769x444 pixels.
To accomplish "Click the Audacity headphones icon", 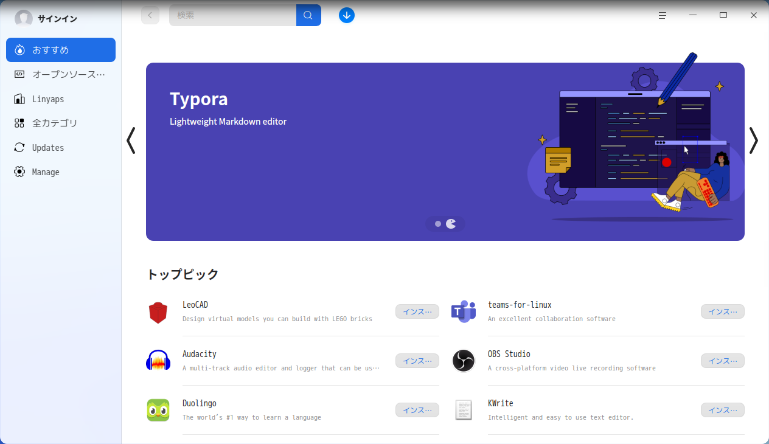I will coord(158,361).
